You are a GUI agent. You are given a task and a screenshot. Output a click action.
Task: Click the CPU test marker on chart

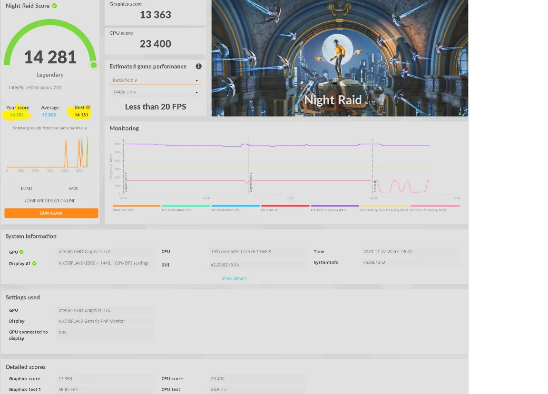point(375,187)
